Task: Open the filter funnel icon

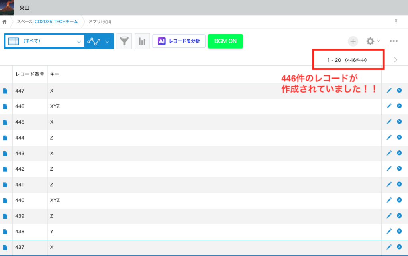Action: [124, 41]
